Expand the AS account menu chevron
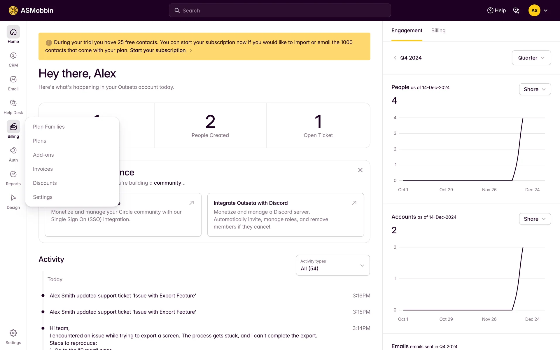This screenshot has width=560, height=350. point(546,10)
